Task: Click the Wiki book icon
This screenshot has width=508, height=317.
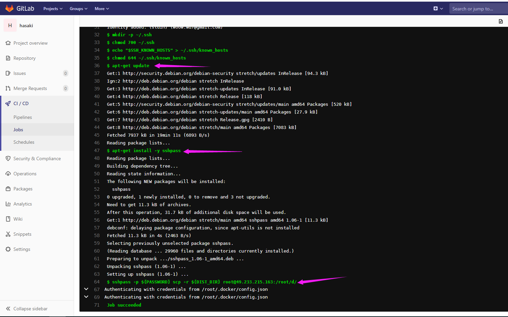Action: pos(8,219)
